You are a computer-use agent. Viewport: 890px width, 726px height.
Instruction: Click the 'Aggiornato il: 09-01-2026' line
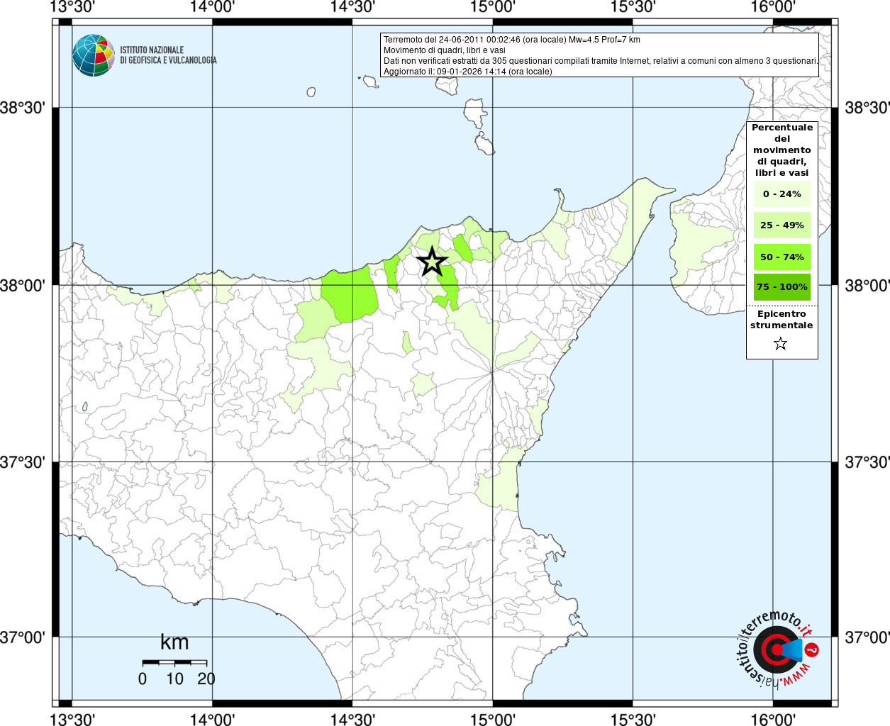tap(468, 72)
